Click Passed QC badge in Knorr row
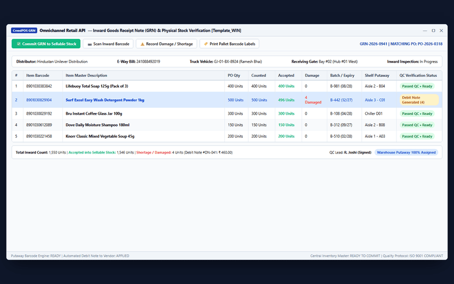This screenshot has width=454, height=284. point(417,136)
